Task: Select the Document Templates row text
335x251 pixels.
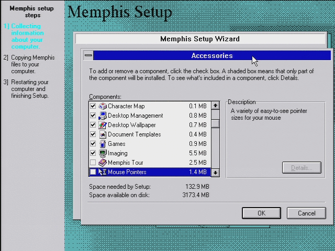Action: pos(135,134)
